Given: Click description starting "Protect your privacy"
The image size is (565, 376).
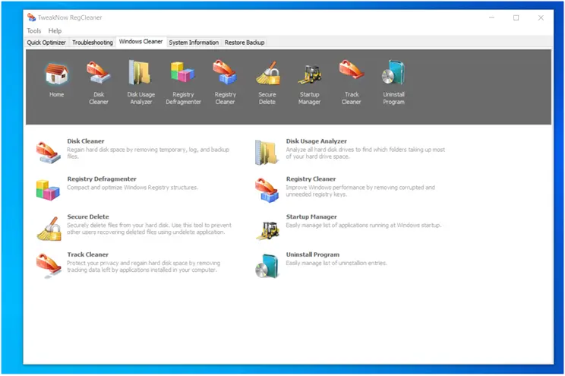Looking at the screenshot, I should coord(144,267).
